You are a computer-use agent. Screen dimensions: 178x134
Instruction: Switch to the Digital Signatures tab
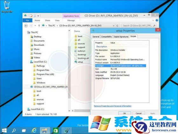coord(121,37)
